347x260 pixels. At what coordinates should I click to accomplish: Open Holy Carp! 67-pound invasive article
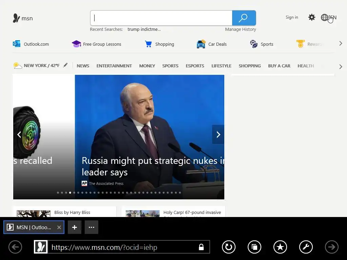192,213
